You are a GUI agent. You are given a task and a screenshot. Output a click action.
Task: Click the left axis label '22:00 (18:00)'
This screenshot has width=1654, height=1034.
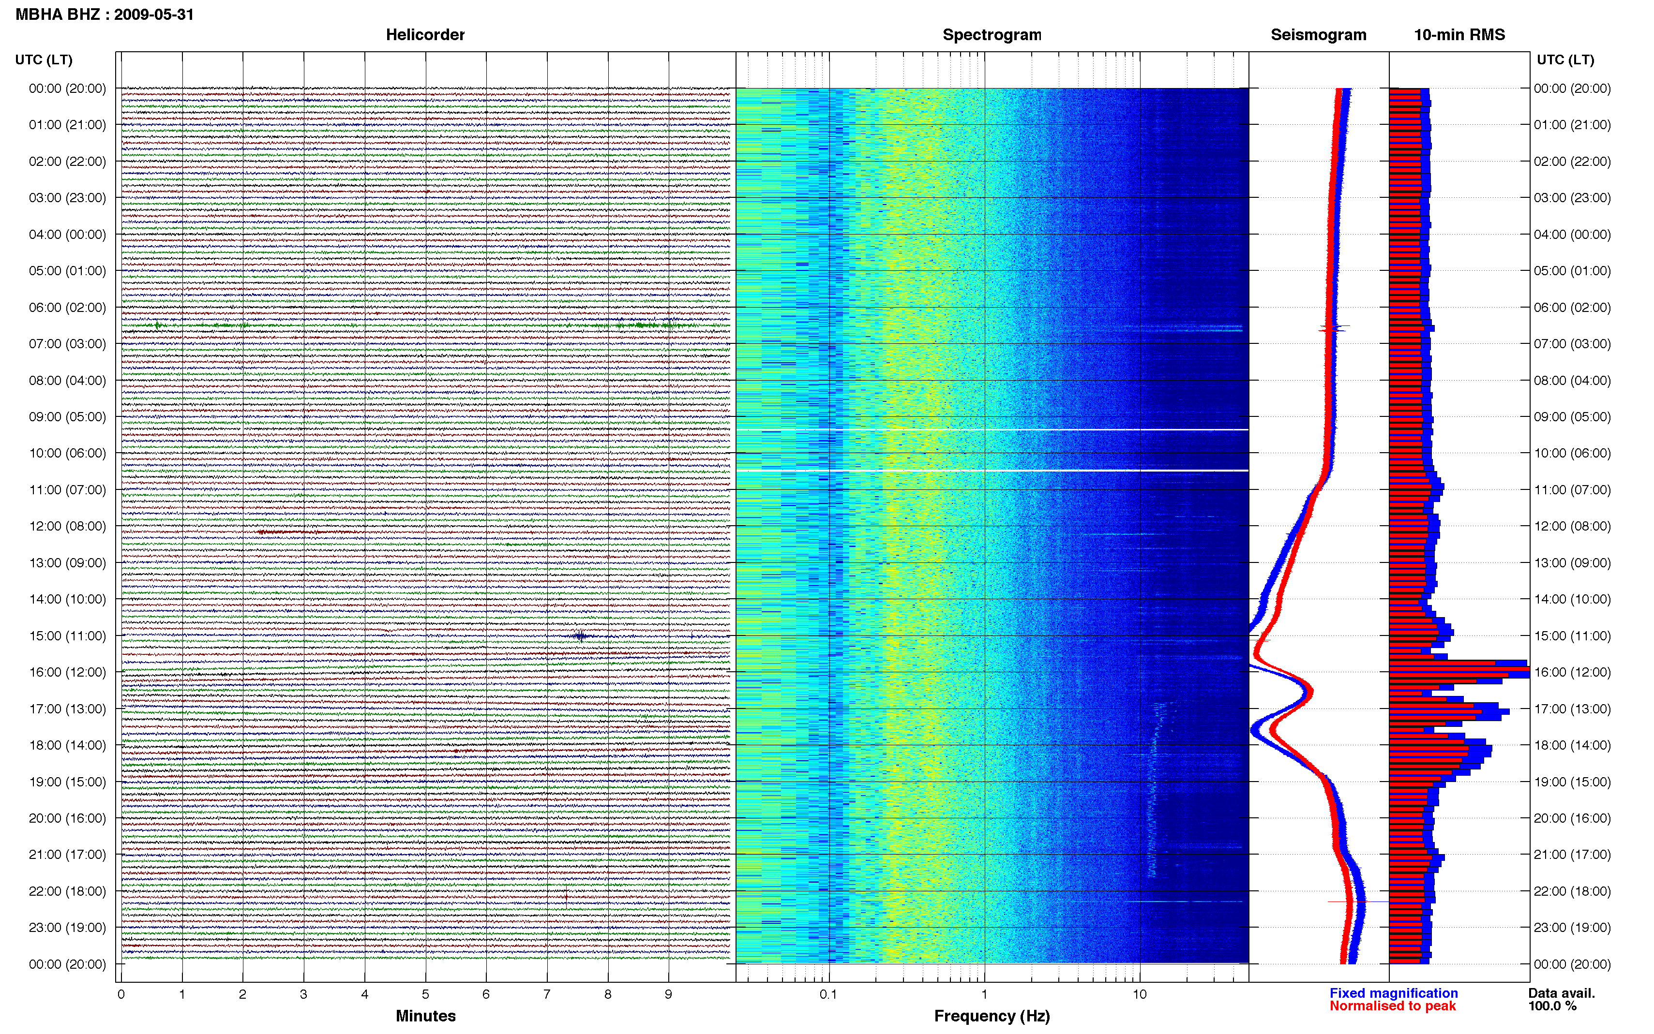(x=68, y=891)
